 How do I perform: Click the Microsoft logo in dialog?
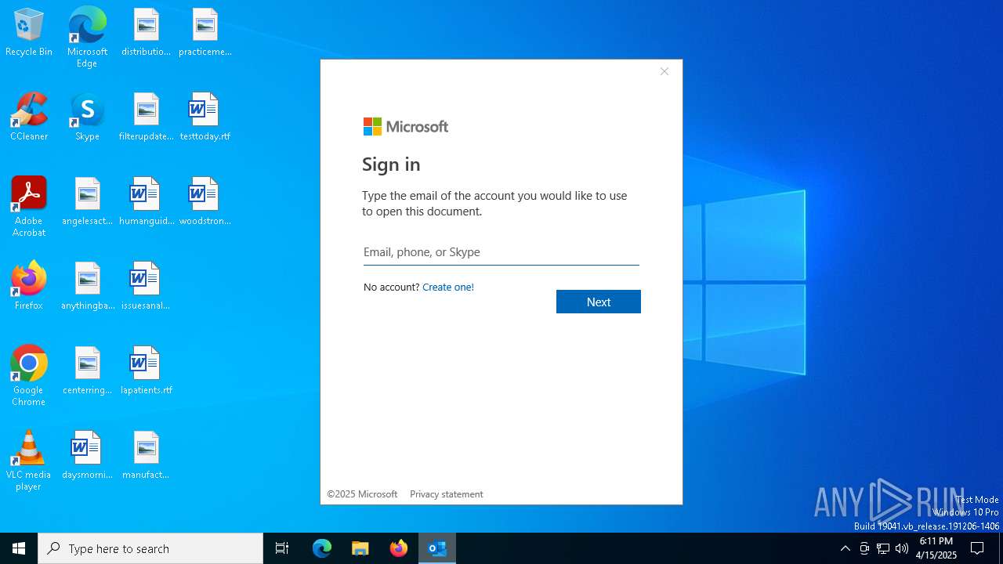coord(406,126)
